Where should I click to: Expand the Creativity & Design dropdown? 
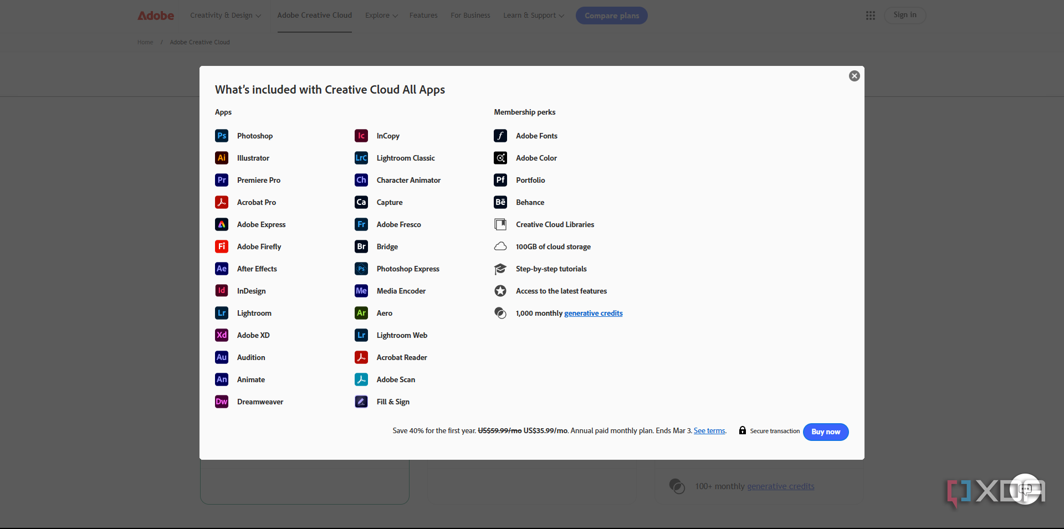tap(226, 16)
